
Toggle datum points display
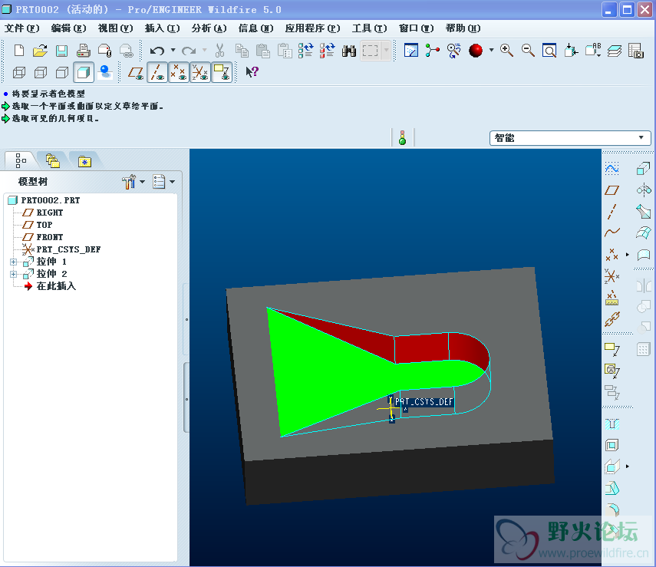[179, 72]
